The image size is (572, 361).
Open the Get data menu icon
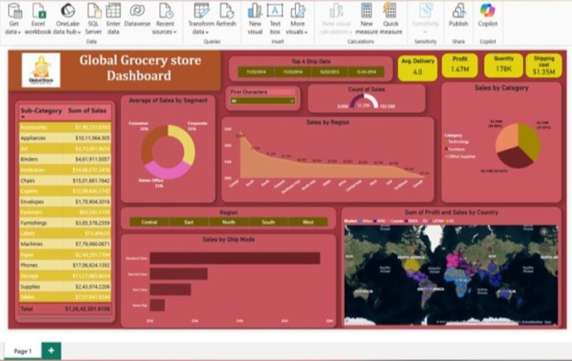[13, 11]
